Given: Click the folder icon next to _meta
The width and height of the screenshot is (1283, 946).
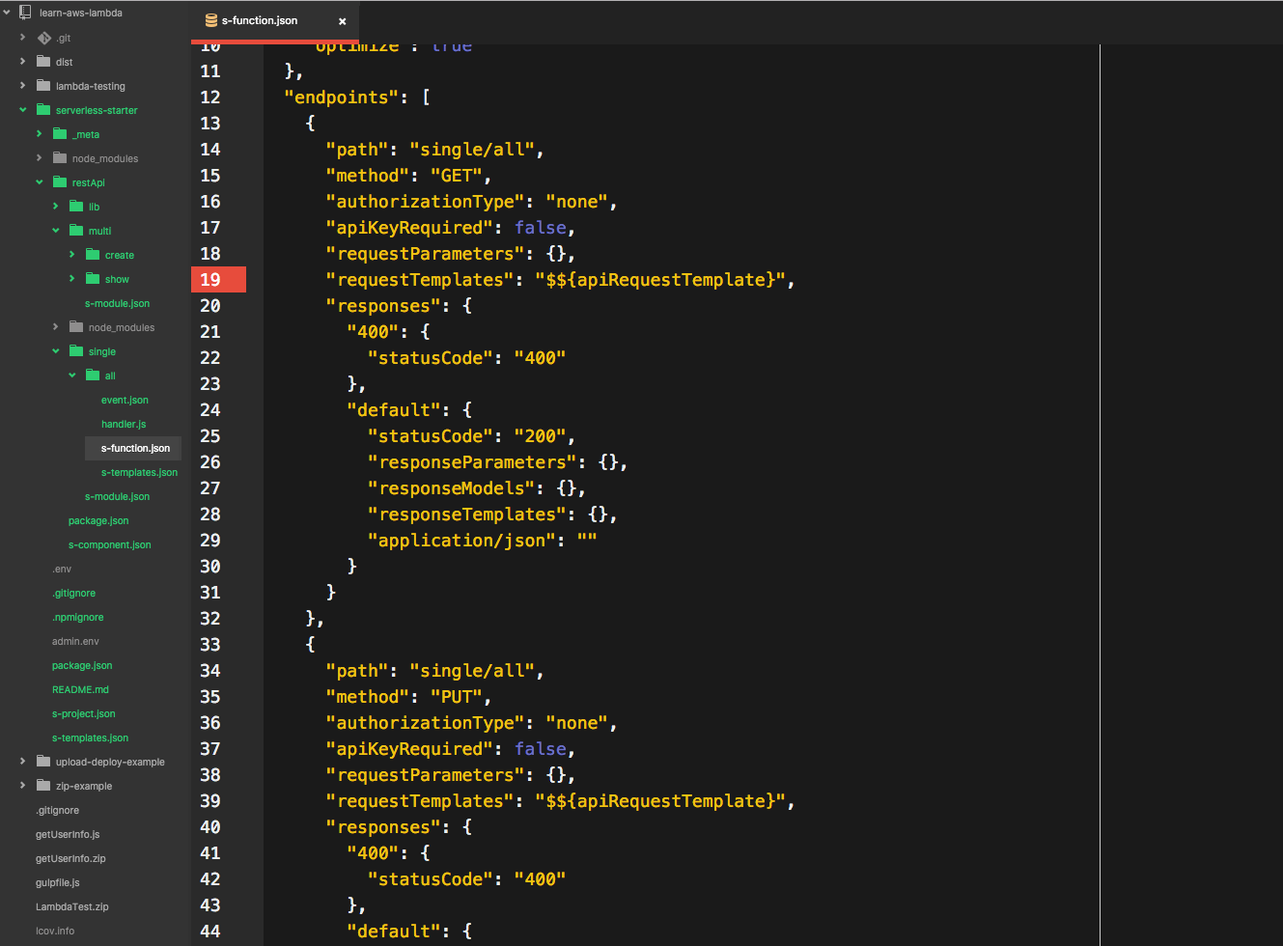Looking at the screenshot, I should 58,133.
